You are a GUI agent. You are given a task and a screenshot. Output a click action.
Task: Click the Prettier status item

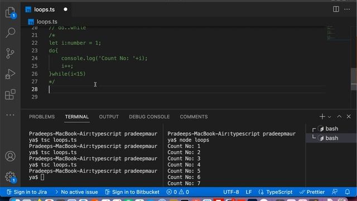[312, 192]
